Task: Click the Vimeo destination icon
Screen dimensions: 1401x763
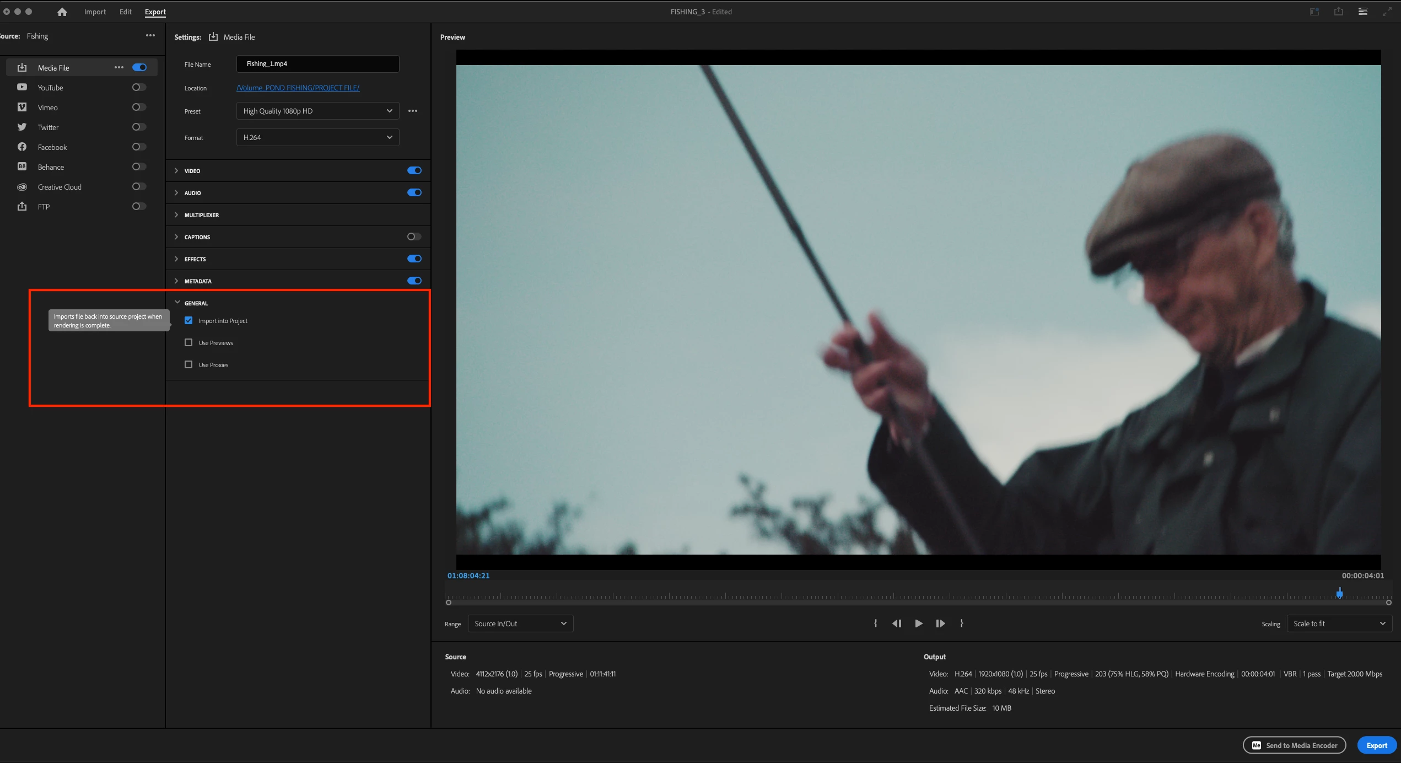Action: 22,107
